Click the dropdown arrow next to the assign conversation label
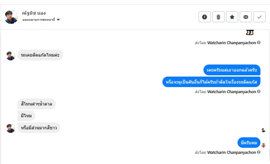 click(x=58, y=20)
